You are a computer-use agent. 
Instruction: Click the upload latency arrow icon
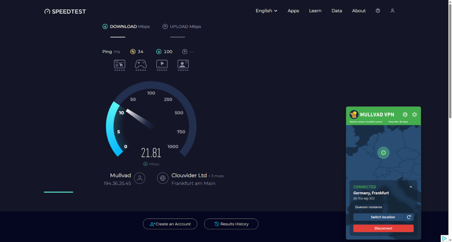click(x=185, y=51)
